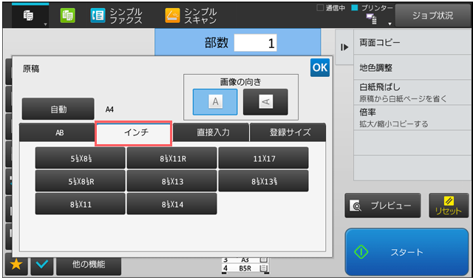Open Simple Scan (シンプルスキャン) mode
473x278 pixels.
(x=191, y=16)
